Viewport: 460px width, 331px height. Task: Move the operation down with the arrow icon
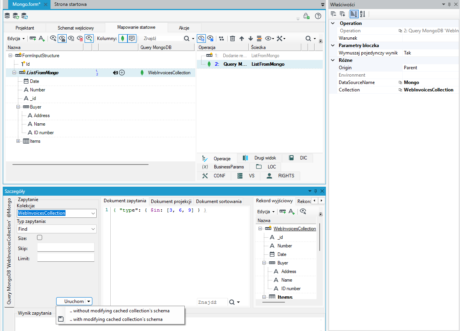pos(251,39)
